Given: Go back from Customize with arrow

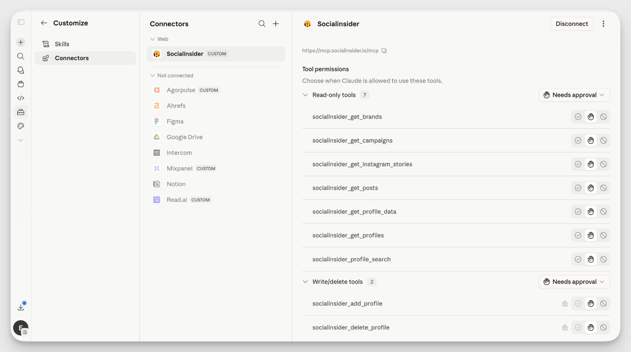Looking at the screenshot, I should [44, 23].
